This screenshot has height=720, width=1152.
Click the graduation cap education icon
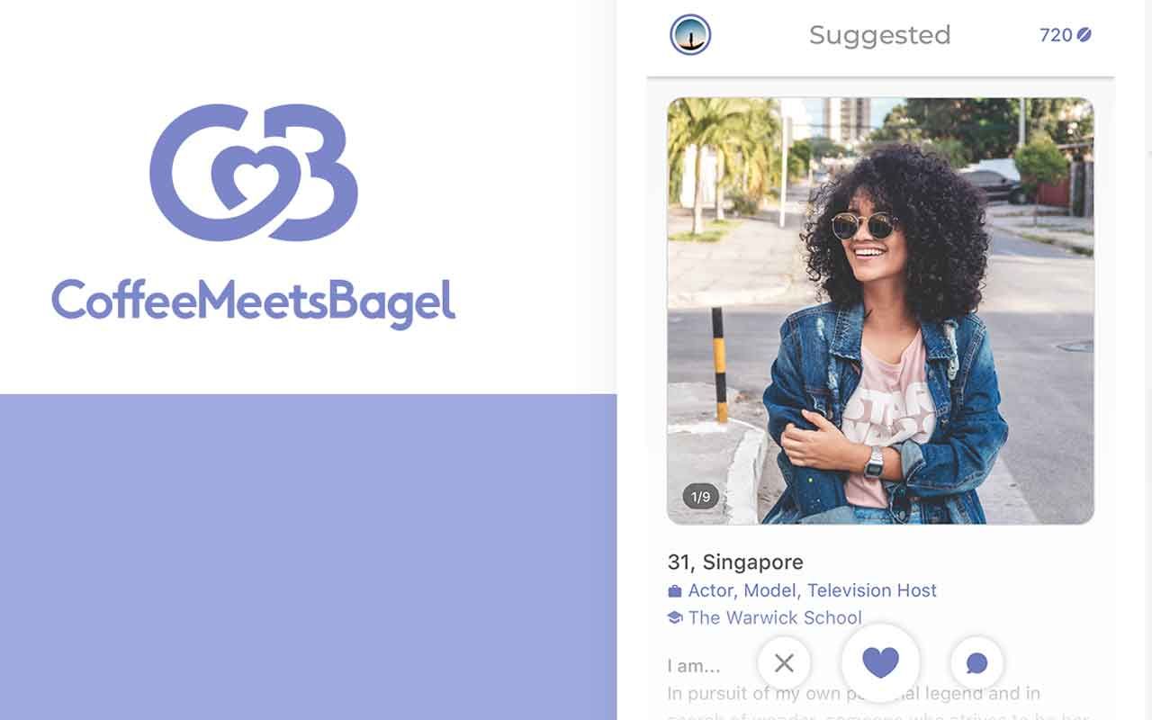click(675, 617)
